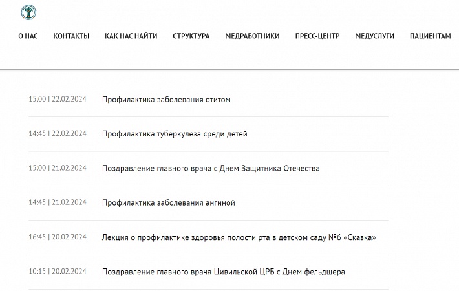Viewport: 459px width, 291px height.
Task: Click the timestamp 14:45 | 22.02.2024
Action: 58,133
